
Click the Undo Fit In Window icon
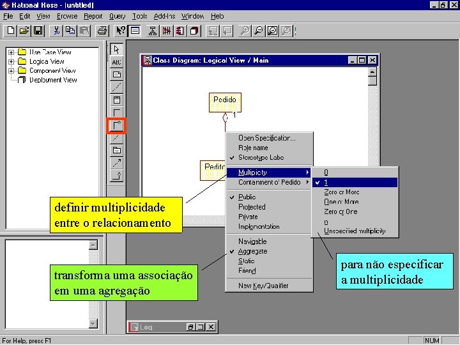[x=287, y=31]
